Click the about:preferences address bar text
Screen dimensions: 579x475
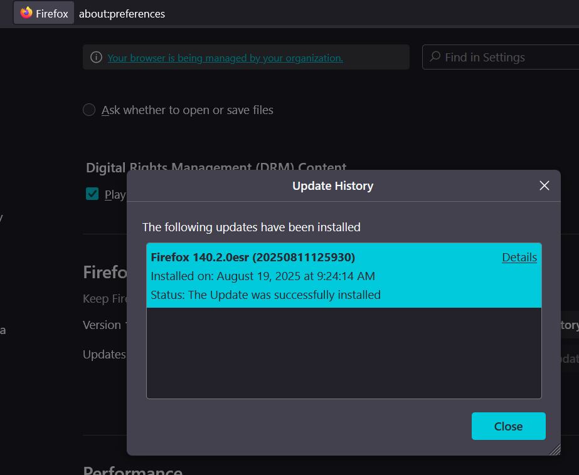[x=122, y=13]
